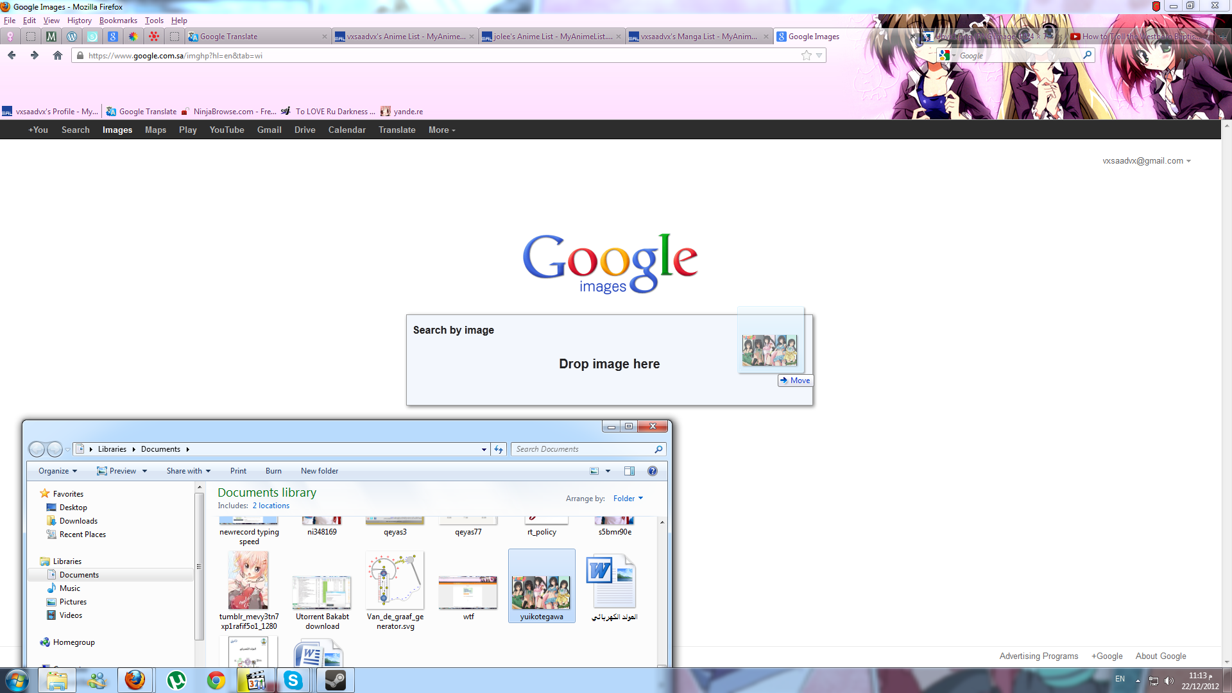Expand the Explorer address bar history dropdown
The height and width of the screenshot is (693, 1232).
484,449
